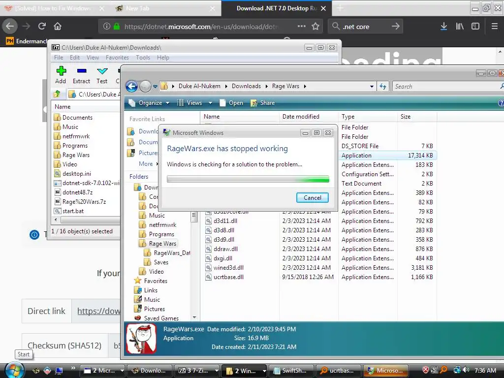504x378 pixels.
Task: Open Downloads breadcrumb in address bar
Action: [x=246, y=86]
